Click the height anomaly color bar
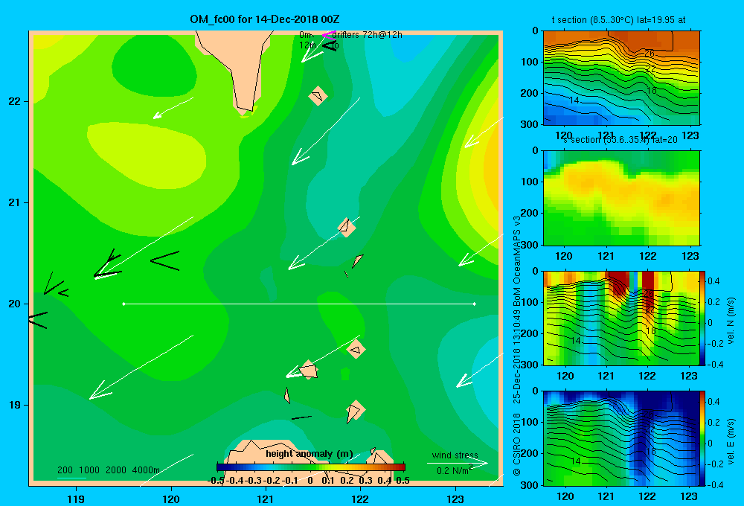The height and width of the screenshot is (506, 744). point(311,467)
